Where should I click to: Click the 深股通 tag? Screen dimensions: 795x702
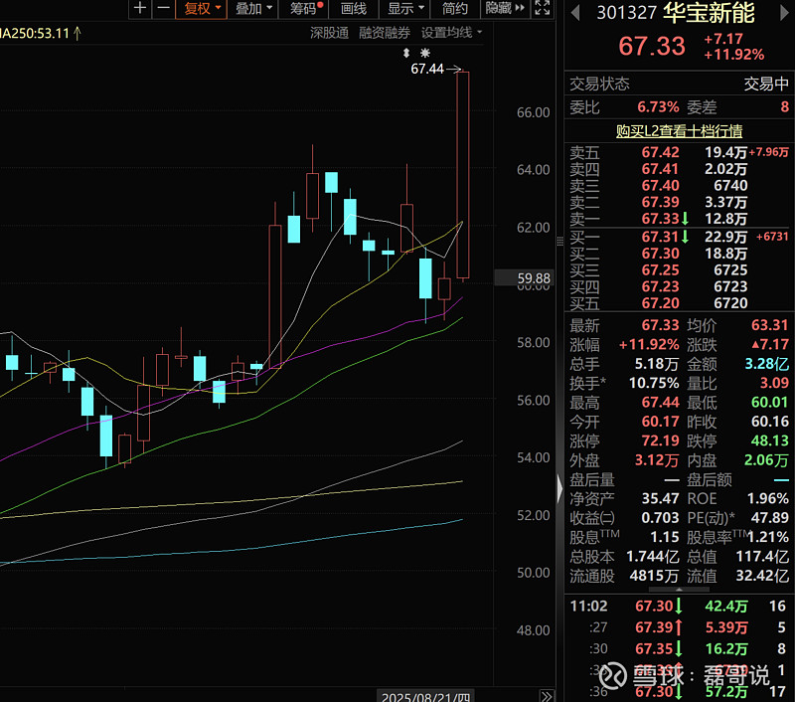click(x=329, y=33)
